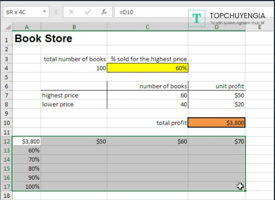Select column C header
275x200 pixels.
[x=147, y=27]
